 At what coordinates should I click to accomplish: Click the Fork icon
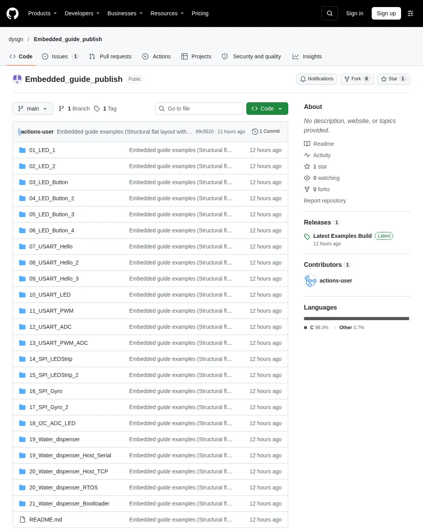tap(347, 79)
